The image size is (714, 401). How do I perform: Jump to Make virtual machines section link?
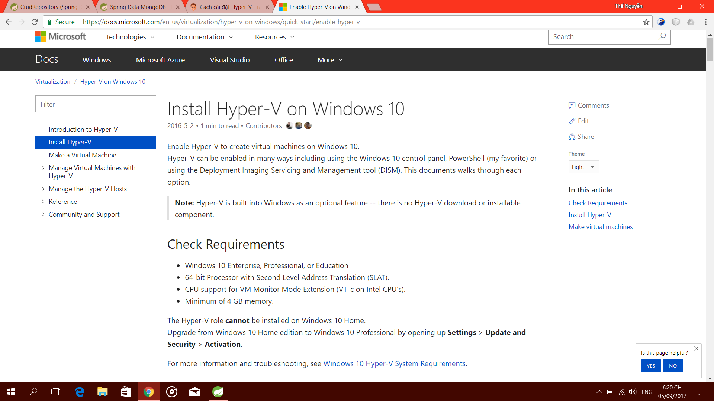pos(601,227)
